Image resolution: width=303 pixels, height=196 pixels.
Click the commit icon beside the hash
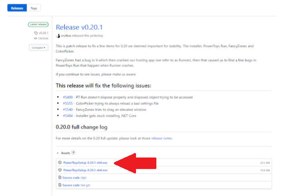pyautogui.click(x=35, y=38)
